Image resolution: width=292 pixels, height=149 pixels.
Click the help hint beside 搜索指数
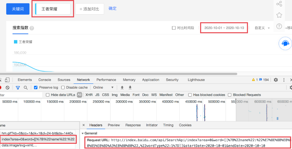click(32, 28)
